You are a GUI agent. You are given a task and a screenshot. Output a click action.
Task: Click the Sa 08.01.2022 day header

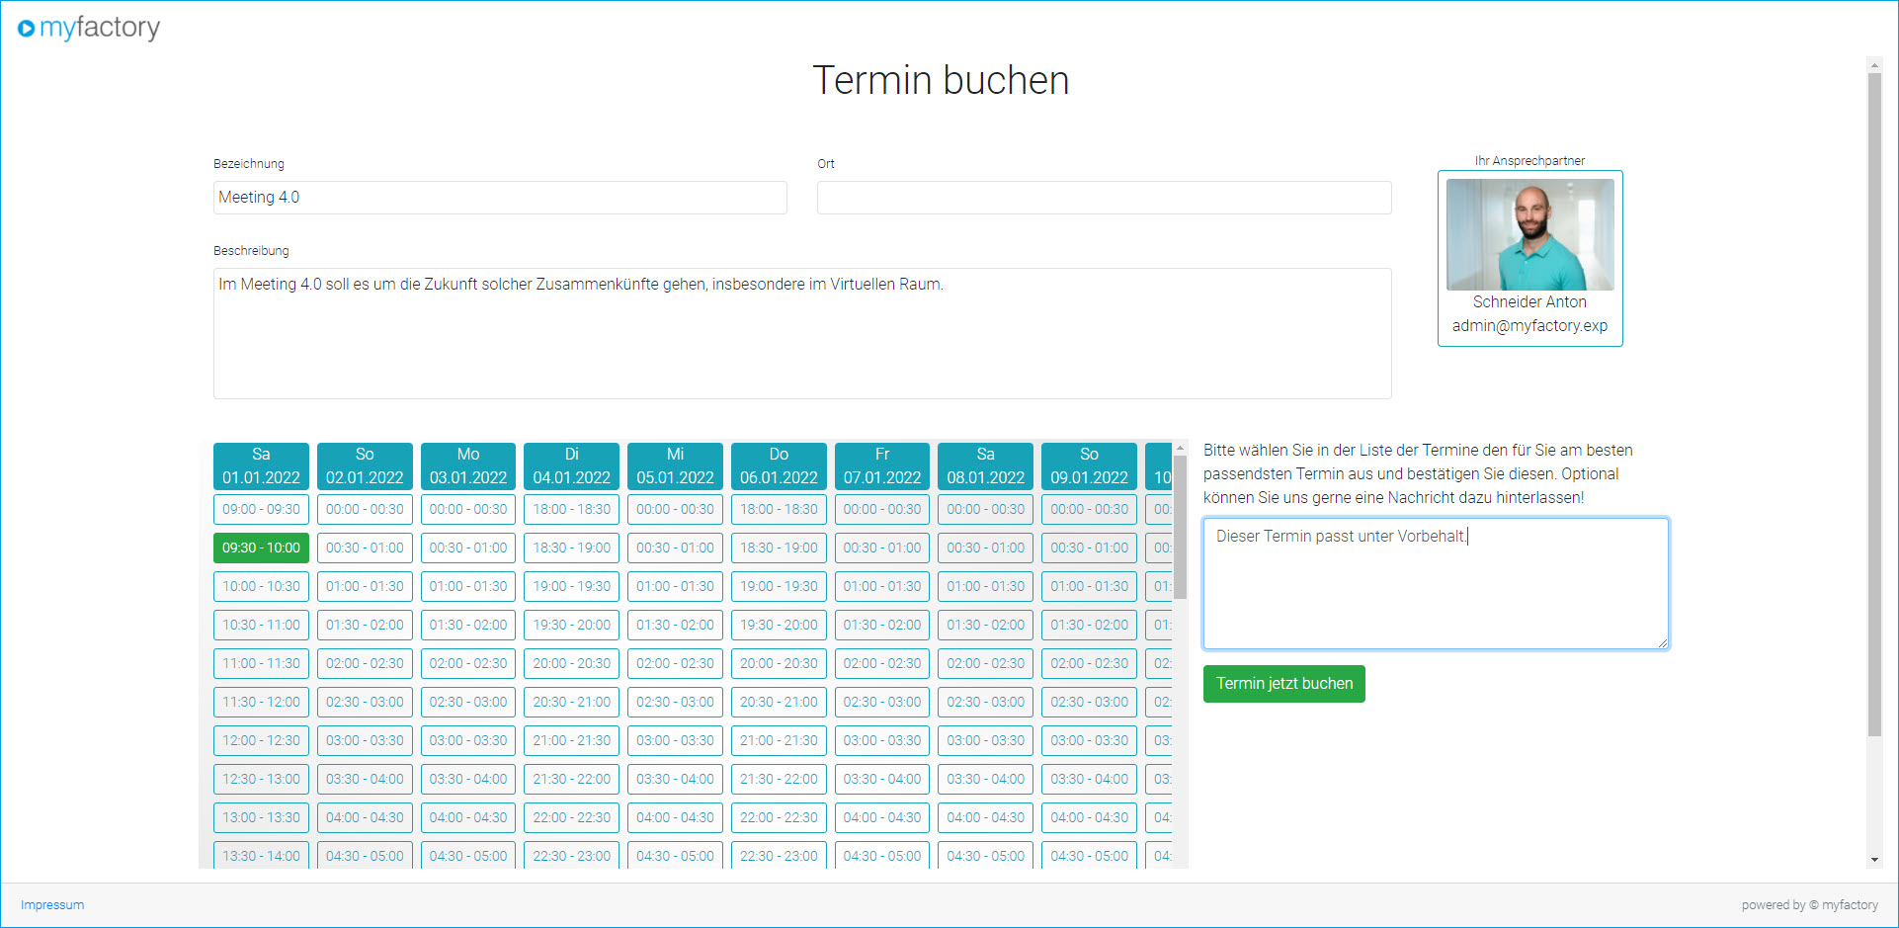[985, 465]
